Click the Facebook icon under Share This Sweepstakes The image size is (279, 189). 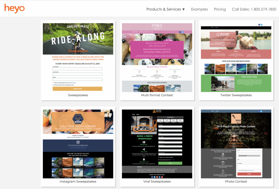coord(152,177)
